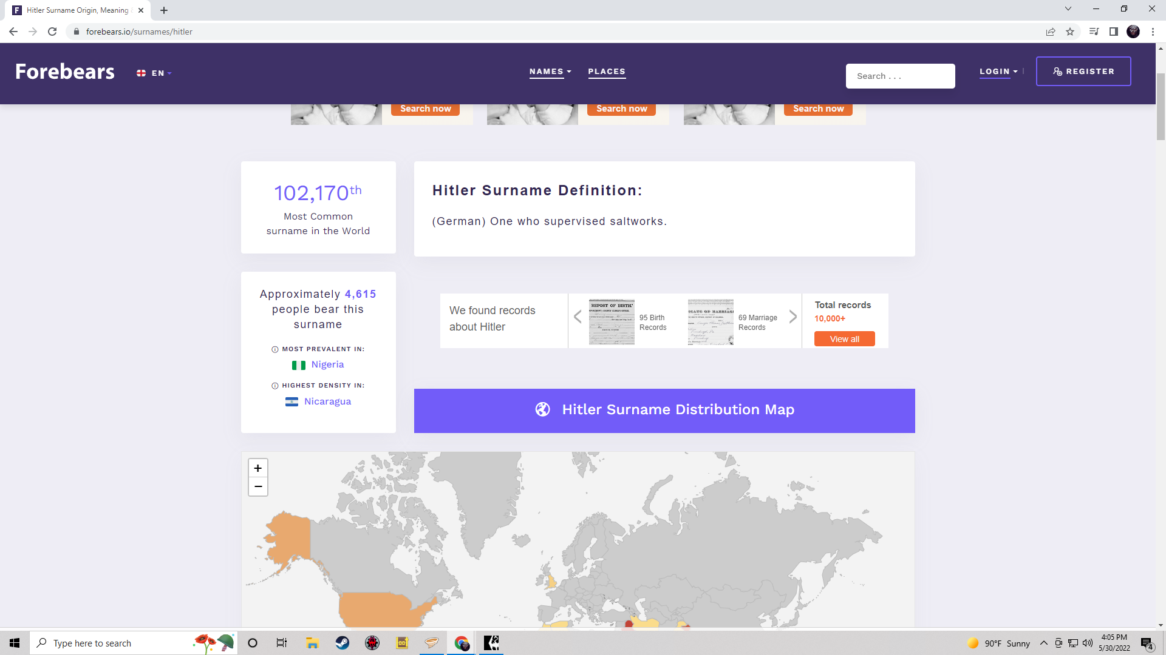Go back with the browser back arrow
This screenshot has width=1166, height=655.
(13, 32)
